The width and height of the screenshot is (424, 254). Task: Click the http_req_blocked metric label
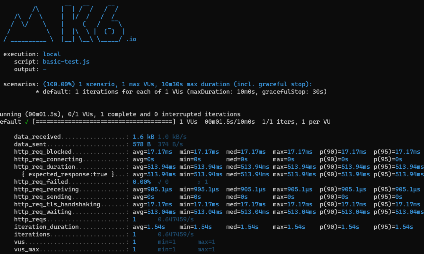[43, 152]
